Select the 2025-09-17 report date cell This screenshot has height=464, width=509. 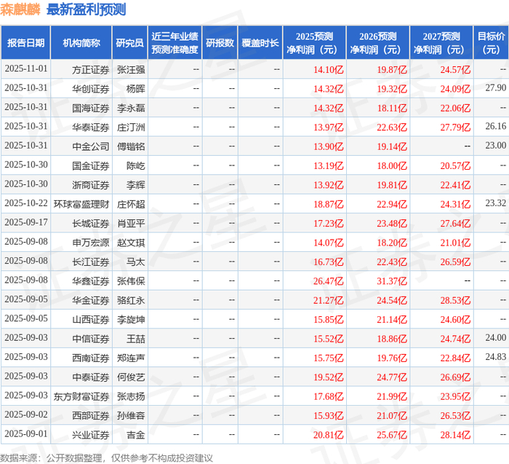point(26,222)
